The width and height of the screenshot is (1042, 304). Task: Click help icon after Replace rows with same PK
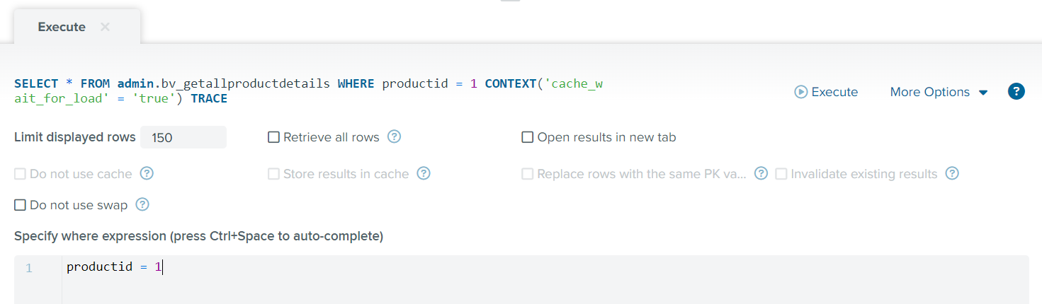point(761,173)
